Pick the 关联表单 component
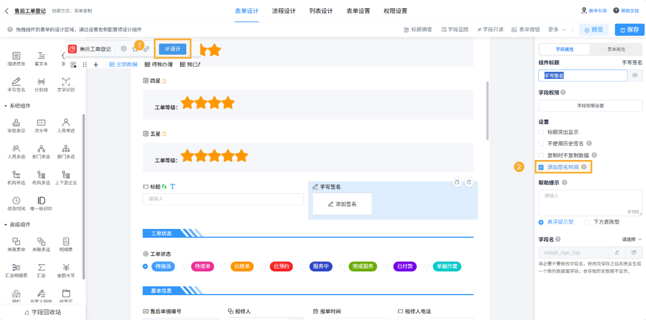The image size is (646, 320). [17, 245]
